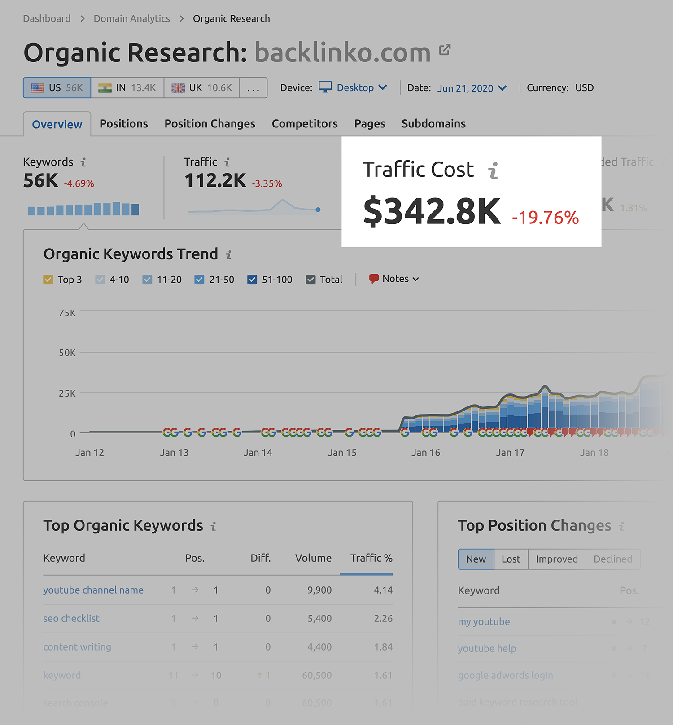
Task: Click Top Position Changes info icon
Action: coord(621,526)
